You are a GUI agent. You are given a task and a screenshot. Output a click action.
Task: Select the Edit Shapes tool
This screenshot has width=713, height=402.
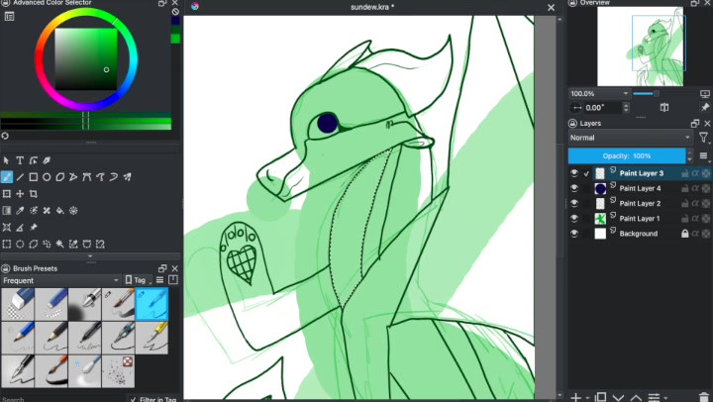pyautogui.click(x=34, y=160)
